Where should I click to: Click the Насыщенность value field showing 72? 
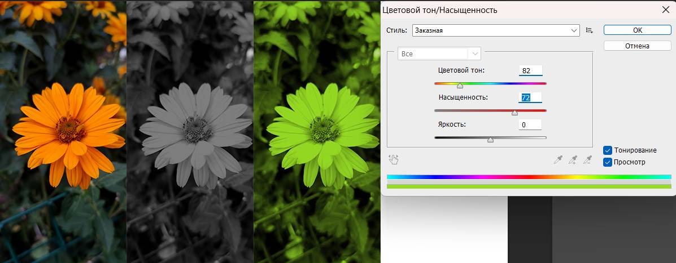point(530,97)
